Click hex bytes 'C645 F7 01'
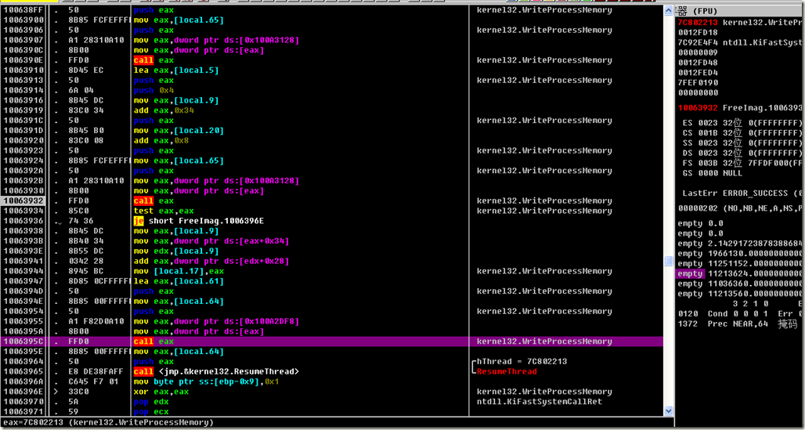This screenshot has height=430, width=805. [93, 381]
